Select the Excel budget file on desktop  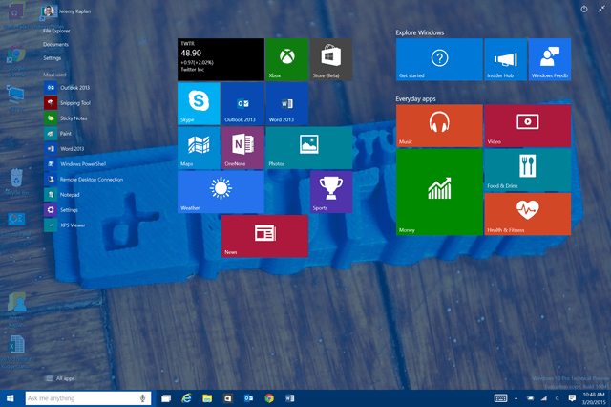click(16, 352)
